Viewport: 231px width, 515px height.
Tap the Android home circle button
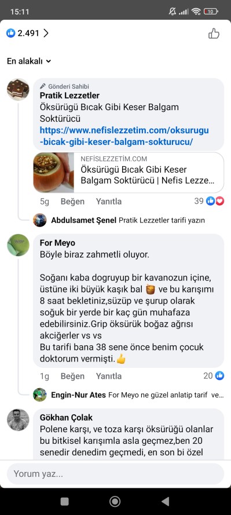click(115, 501)
